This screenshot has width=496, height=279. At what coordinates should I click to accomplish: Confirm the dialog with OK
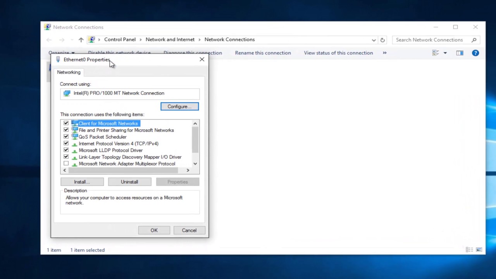point(154,230)
